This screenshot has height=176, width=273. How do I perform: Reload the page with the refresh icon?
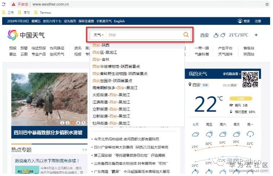click(x=4, y=4)
